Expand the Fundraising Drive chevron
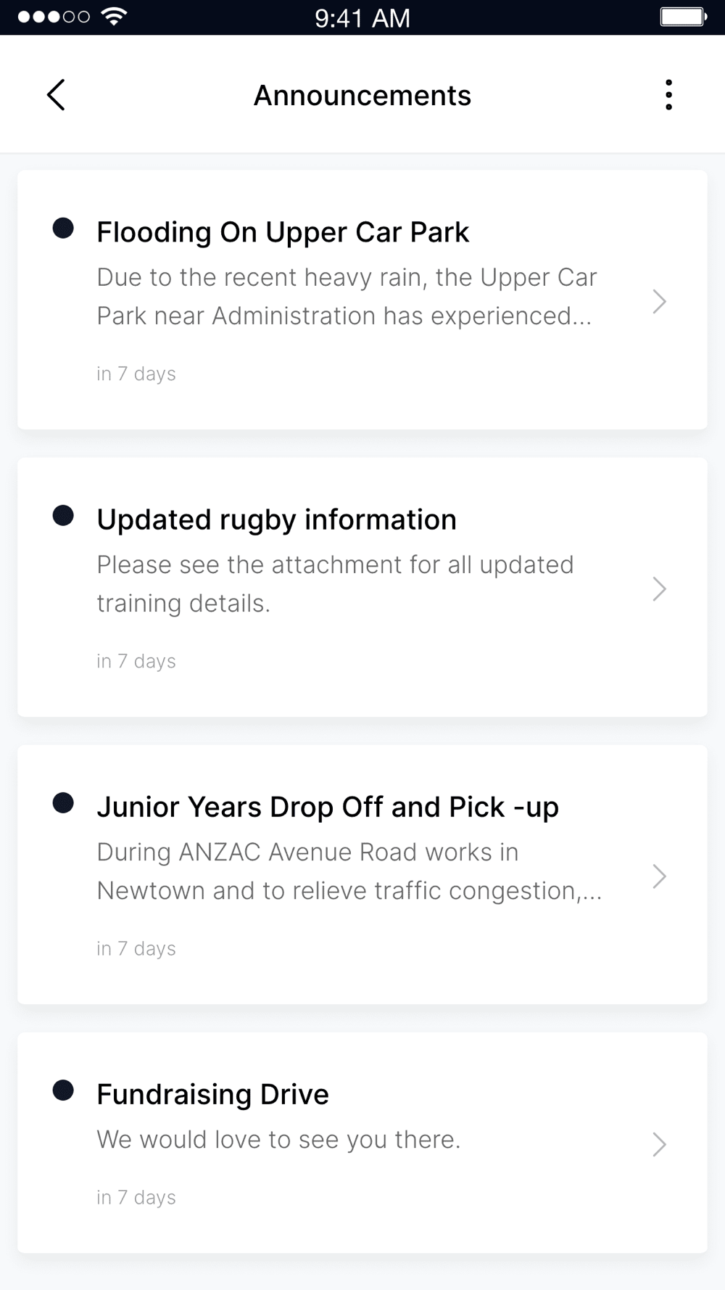Screen dimensions: 725x1290 [x=659, y=1144]
